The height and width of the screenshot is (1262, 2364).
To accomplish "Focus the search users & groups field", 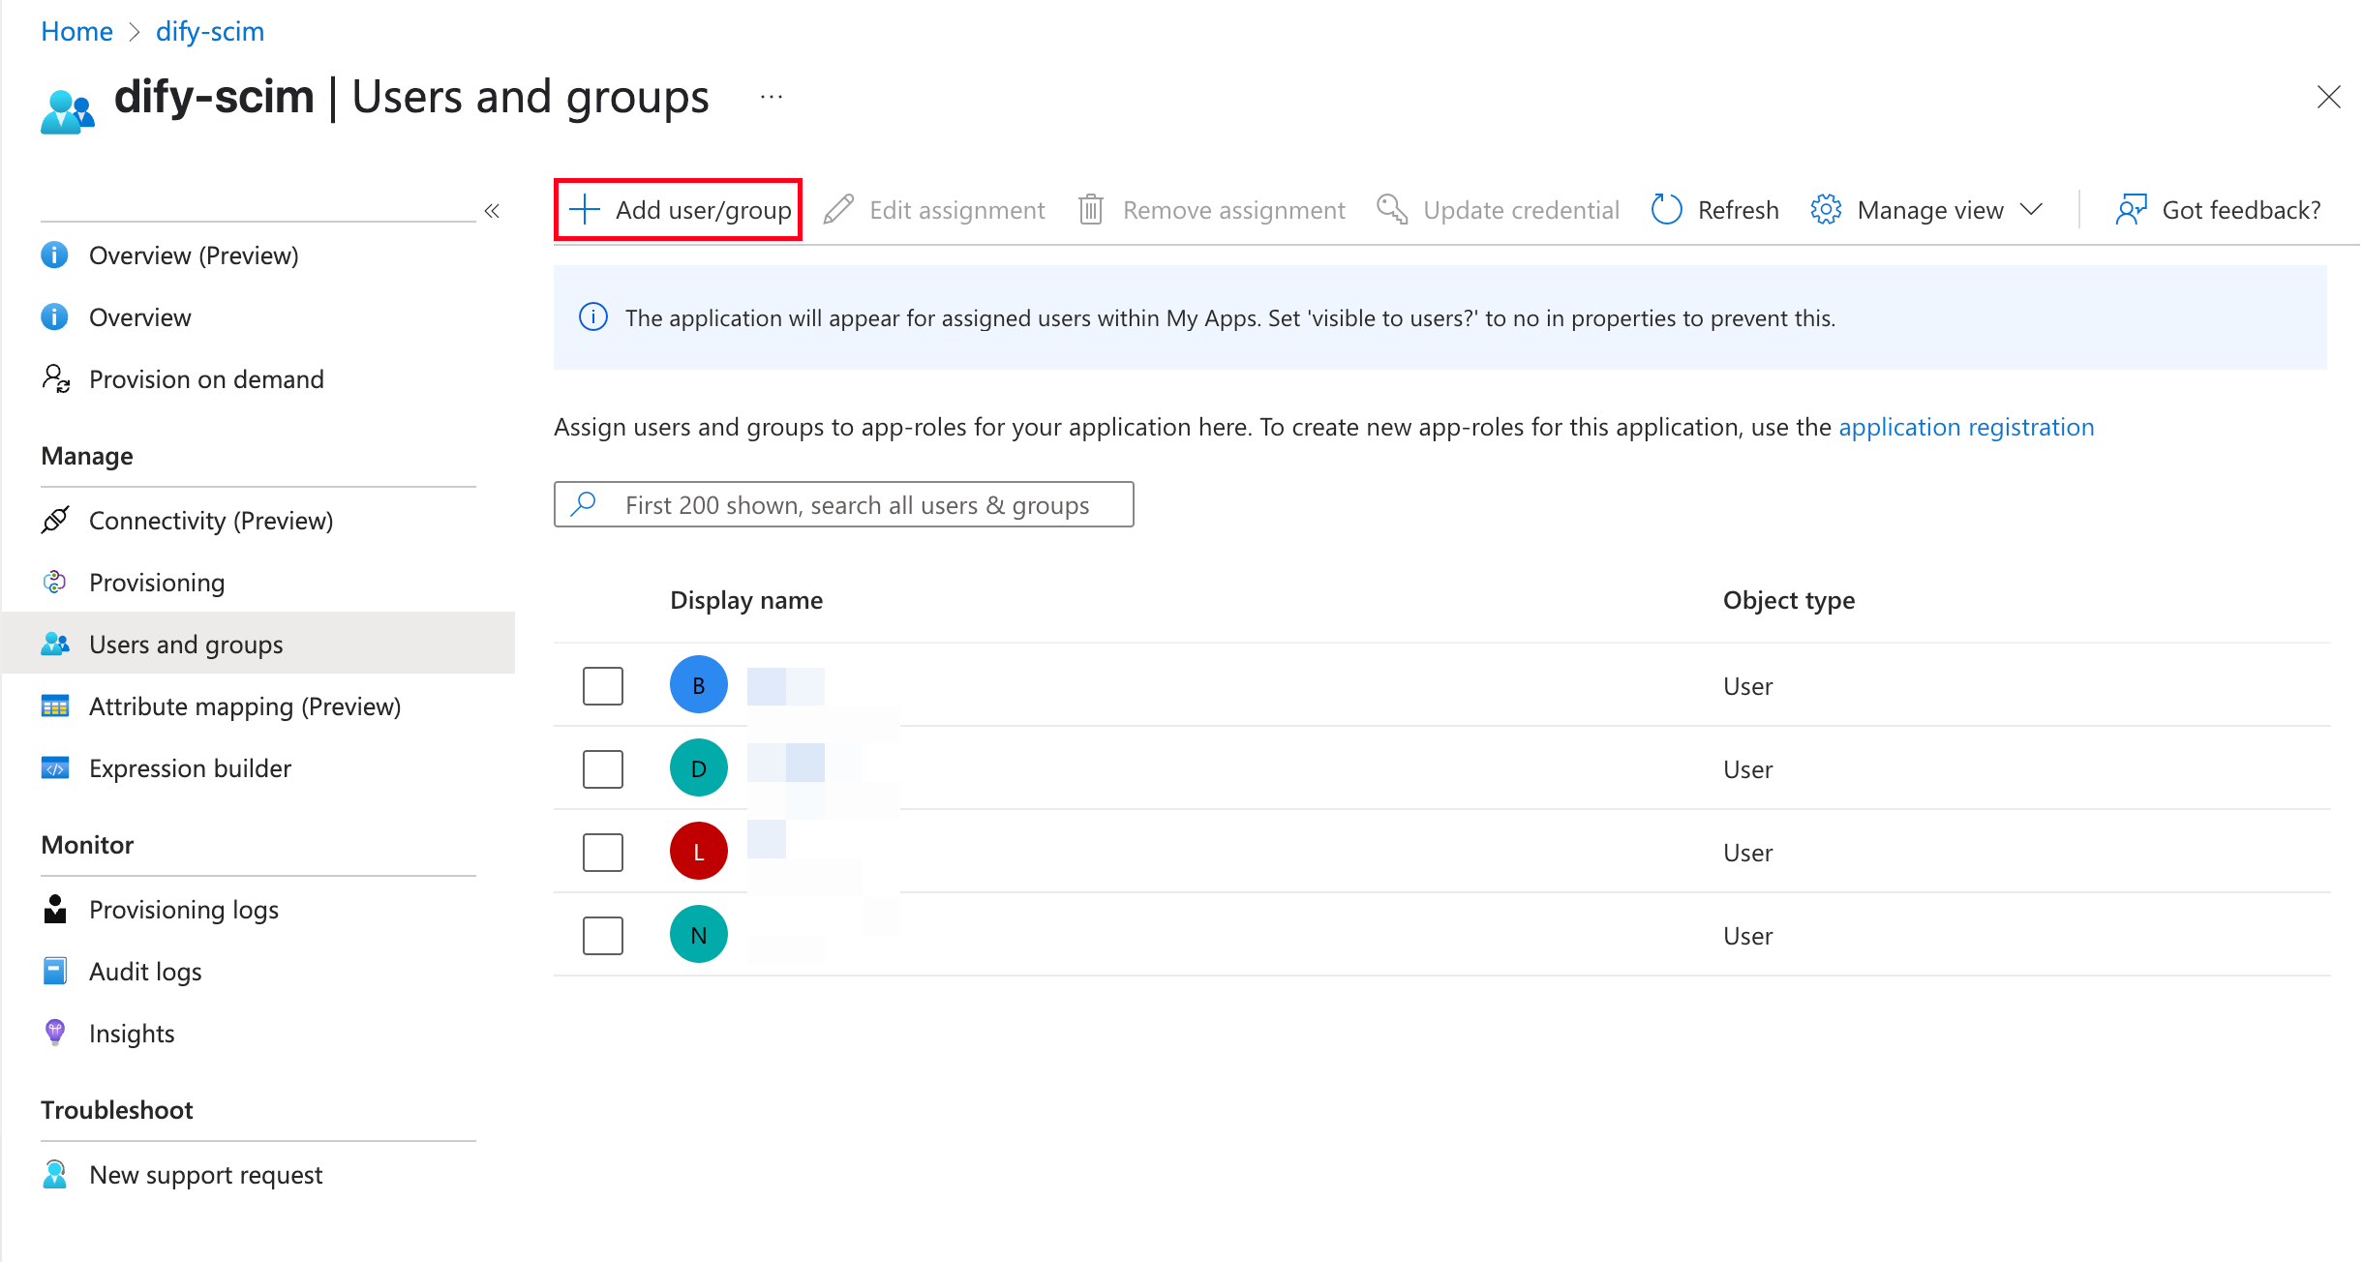I will [844, 504].
